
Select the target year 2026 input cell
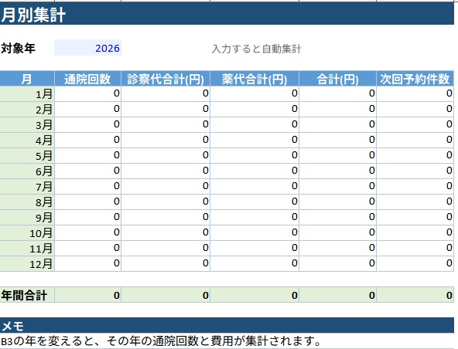[x=87, y=48]
